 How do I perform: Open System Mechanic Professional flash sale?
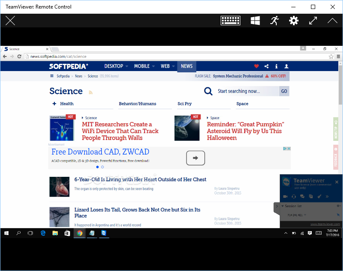tap(238, 76)
